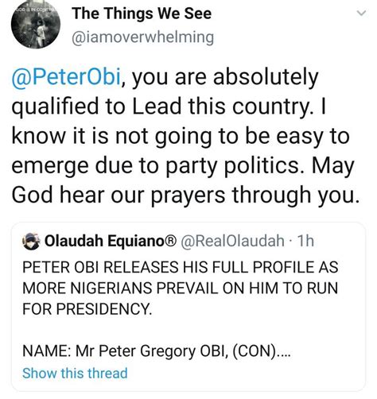This screenshot has width=377, height=399.
Task: Open the @RealOlaudah handle
Action: (x=232, y=241)
